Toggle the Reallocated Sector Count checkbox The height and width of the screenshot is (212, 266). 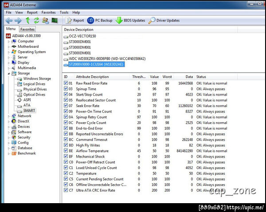(x=66, y=100)
